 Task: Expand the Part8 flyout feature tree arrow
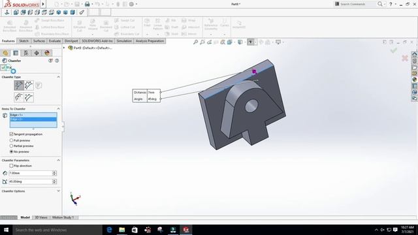(64, 48)
